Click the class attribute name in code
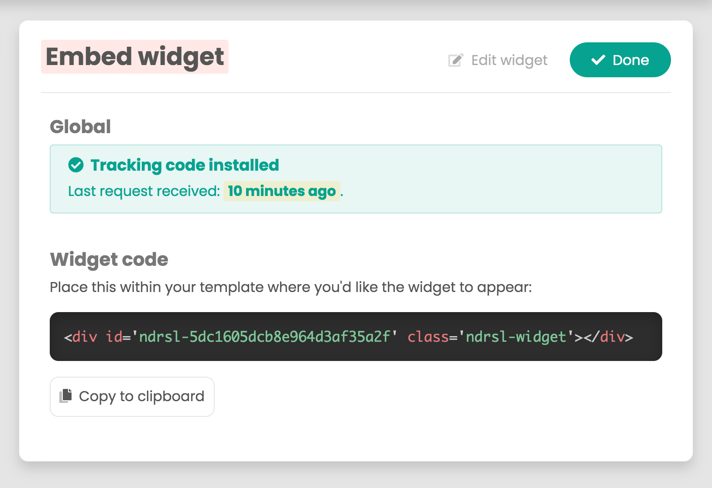Viewport: 712px width, 488px height. 428,337
